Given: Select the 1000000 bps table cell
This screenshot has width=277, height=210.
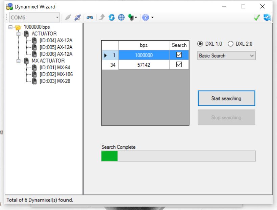Looking at the screenshot, I should click(x=144, y=55).
